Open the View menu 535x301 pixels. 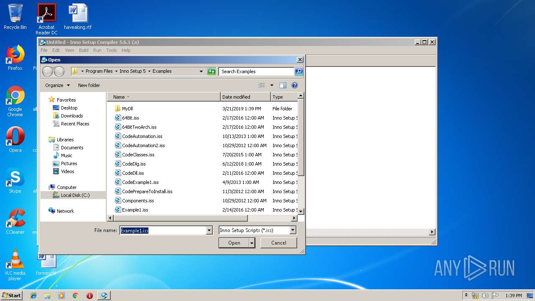pos(69,50)
